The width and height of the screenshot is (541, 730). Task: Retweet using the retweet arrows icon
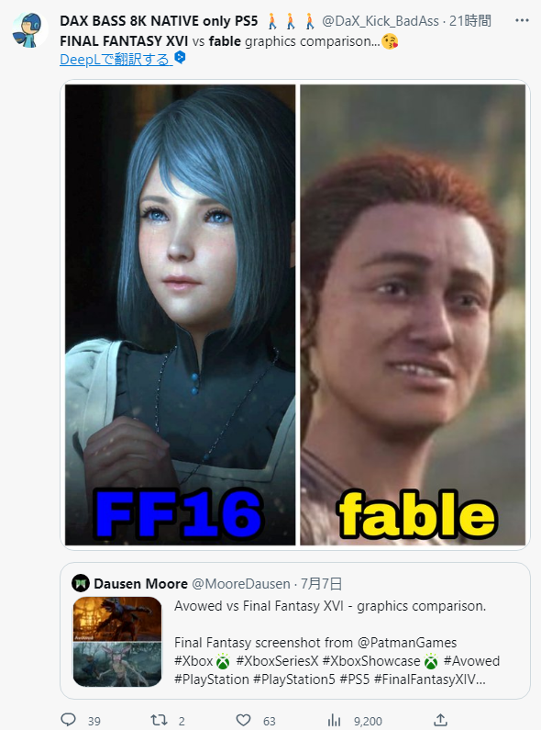click(160, 720)
